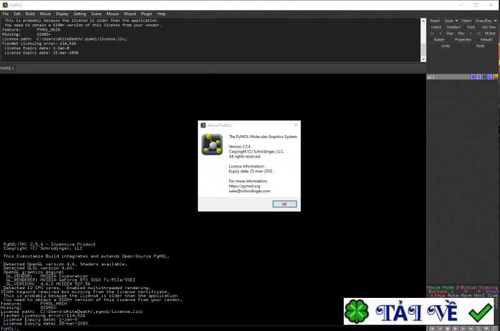500x331 pixels.
Task: Click the Unpick button
Action: (436, 27)
